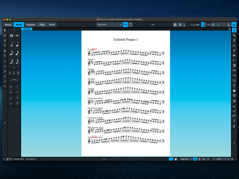Expand the zoom percentage dropdown
239x179 pixels.
click(x=221, y=159)
